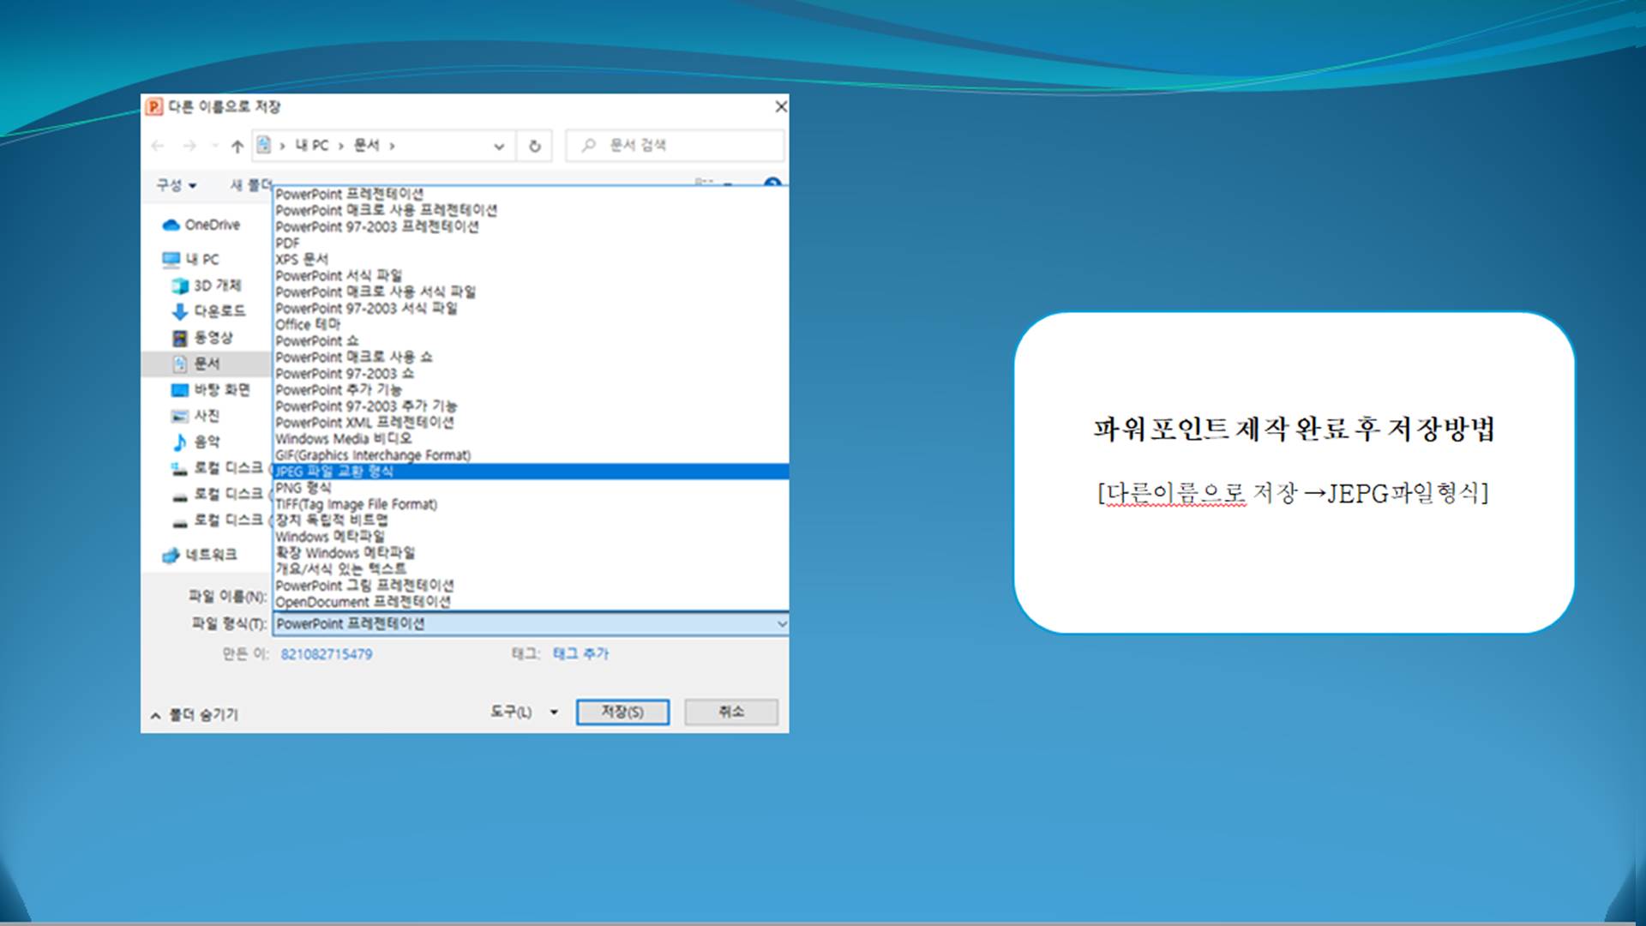1646x926 pixels.
Task: Select the PDF file format
Action: coord(531,244)
